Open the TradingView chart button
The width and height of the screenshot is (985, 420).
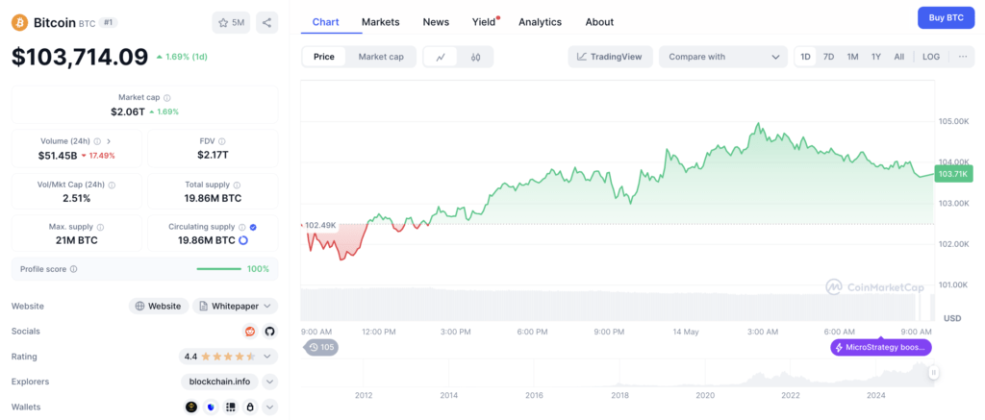[611, 57]
